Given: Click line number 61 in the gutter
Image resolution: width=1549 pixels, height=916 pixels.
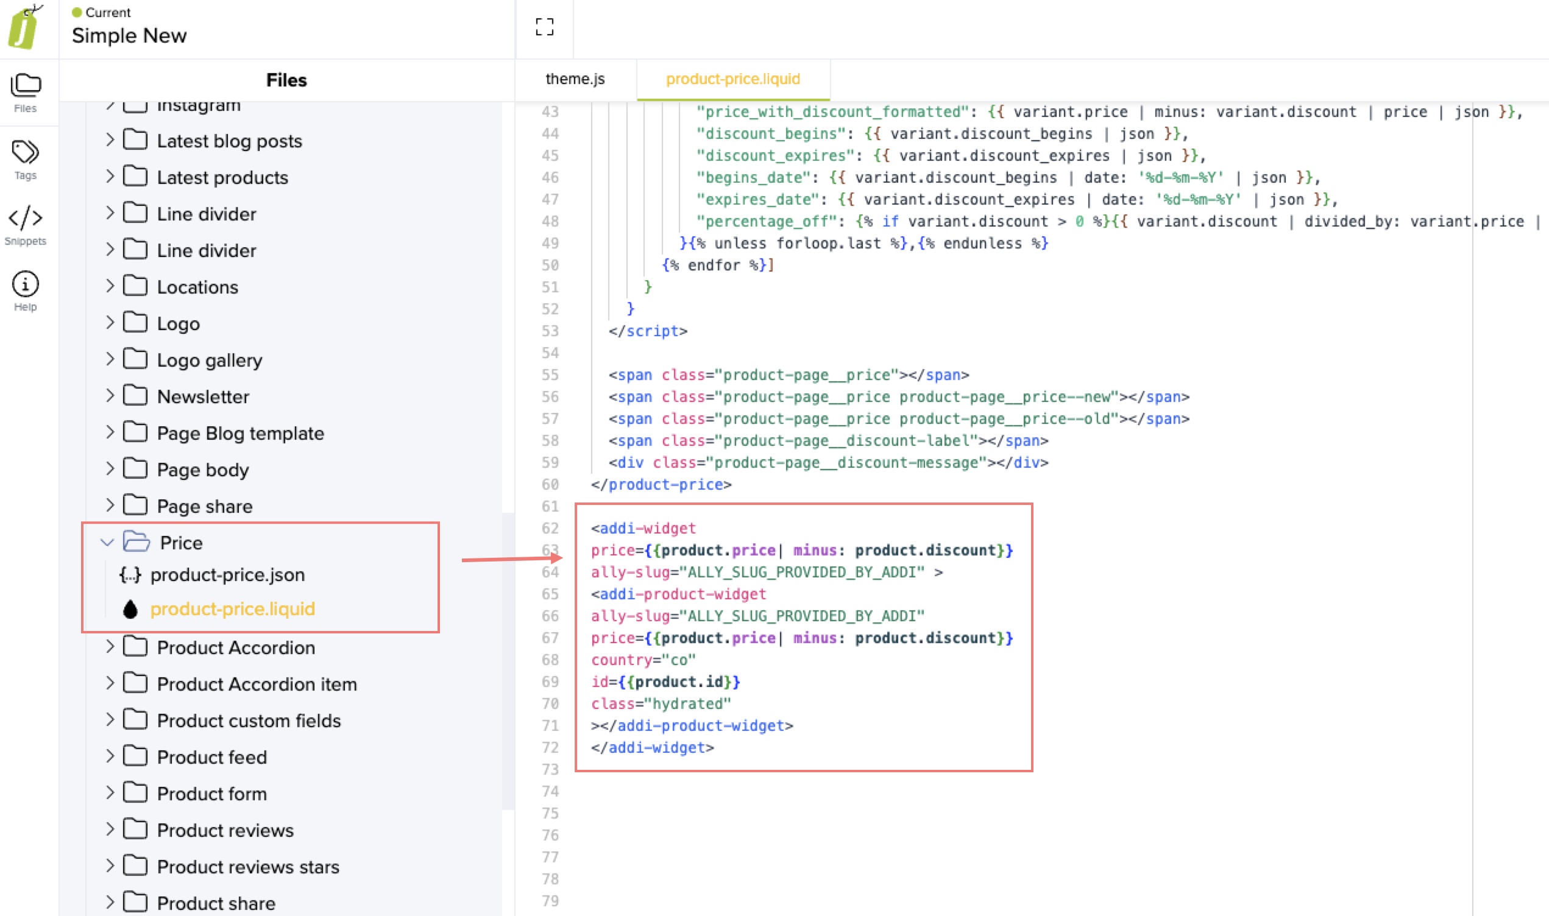Looking at the screenshot, I should [x=550, y=506].
